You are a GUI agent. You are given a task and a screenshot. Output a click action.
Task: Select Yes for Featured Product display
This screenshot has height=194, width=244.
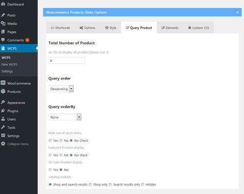pos(50,155)
